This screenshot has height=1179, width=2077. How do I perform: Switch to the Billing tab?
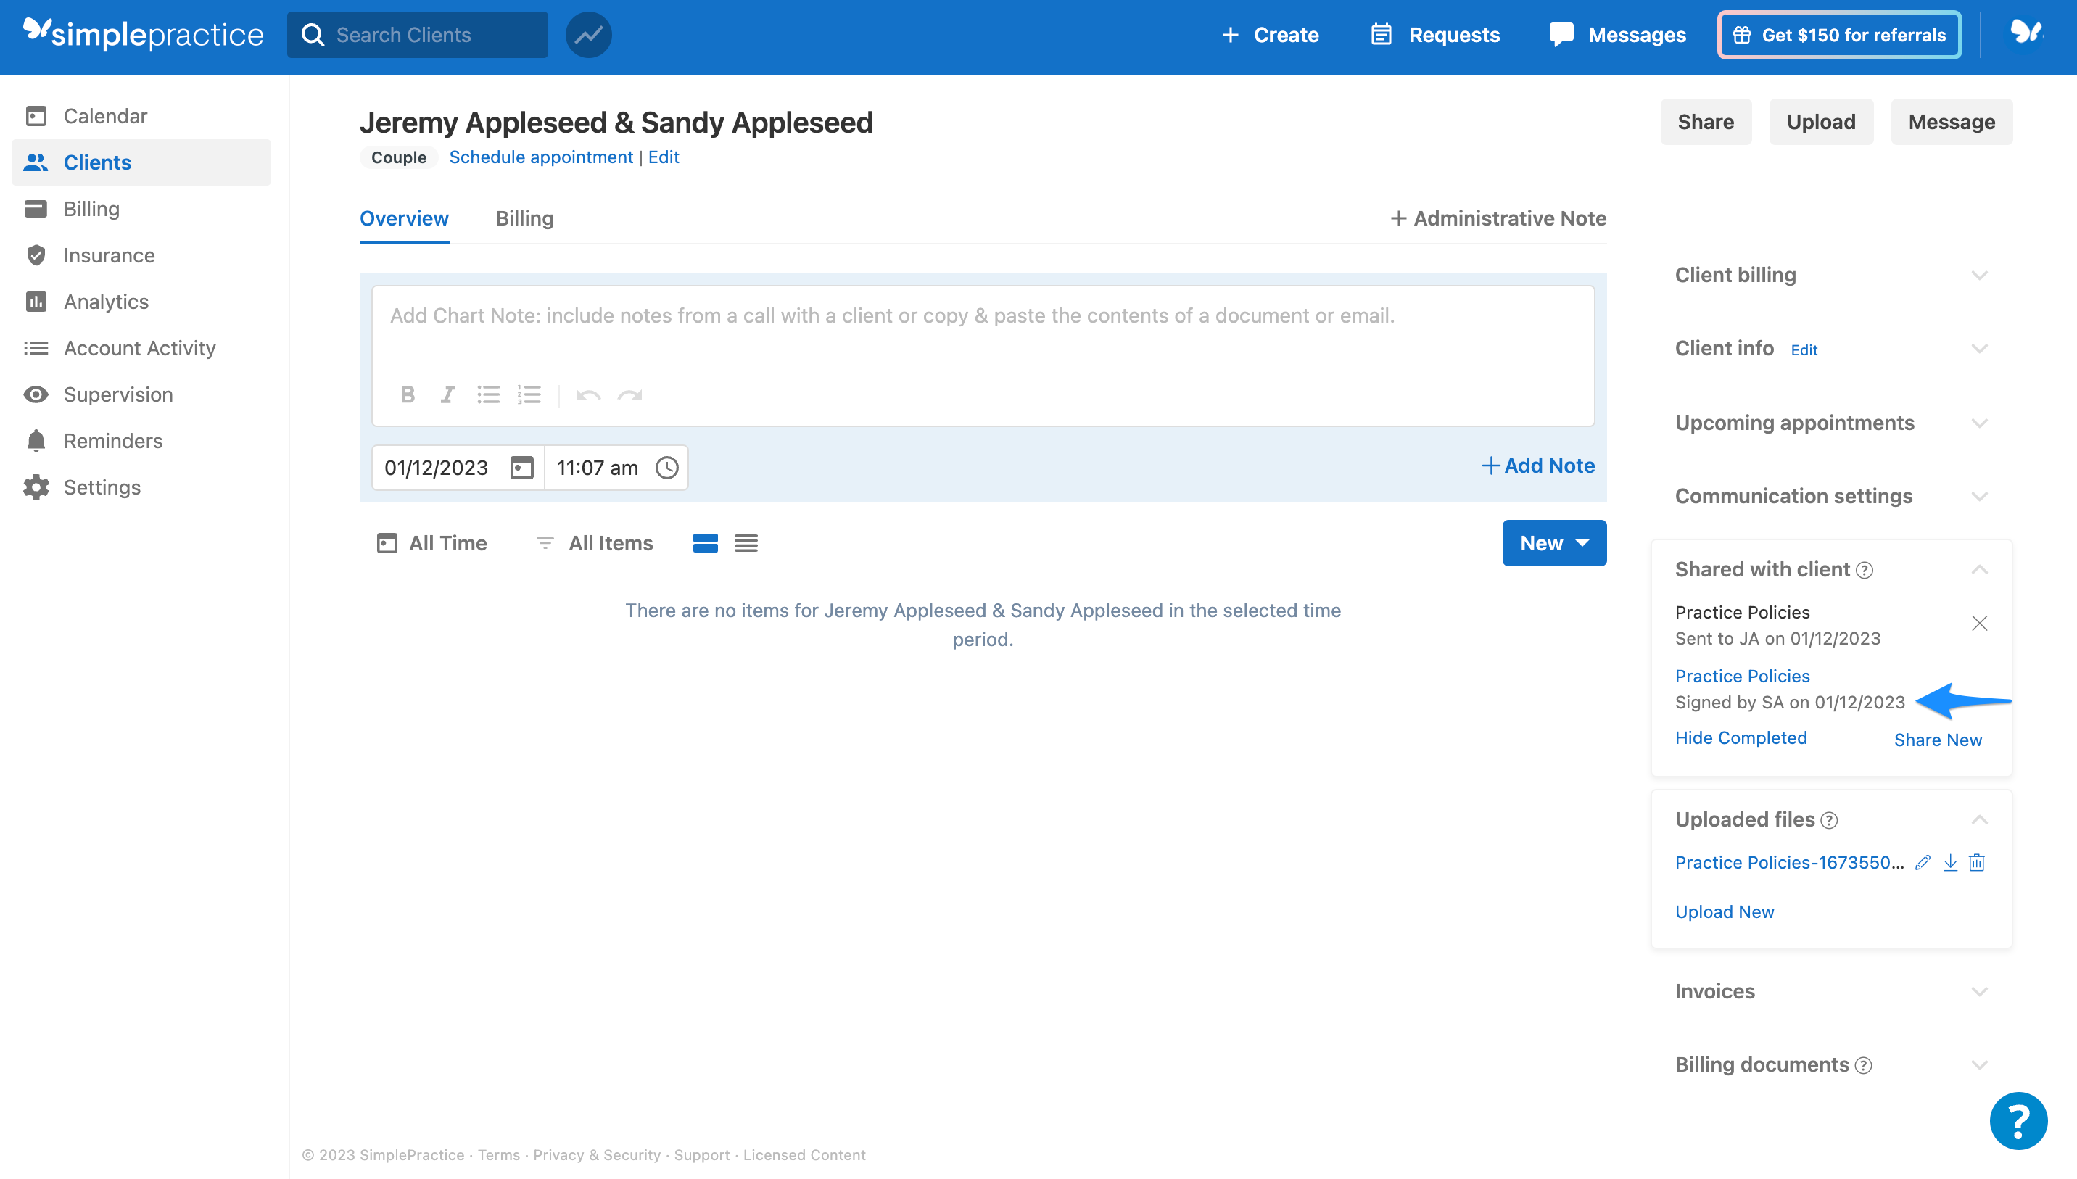coord(524,219)
